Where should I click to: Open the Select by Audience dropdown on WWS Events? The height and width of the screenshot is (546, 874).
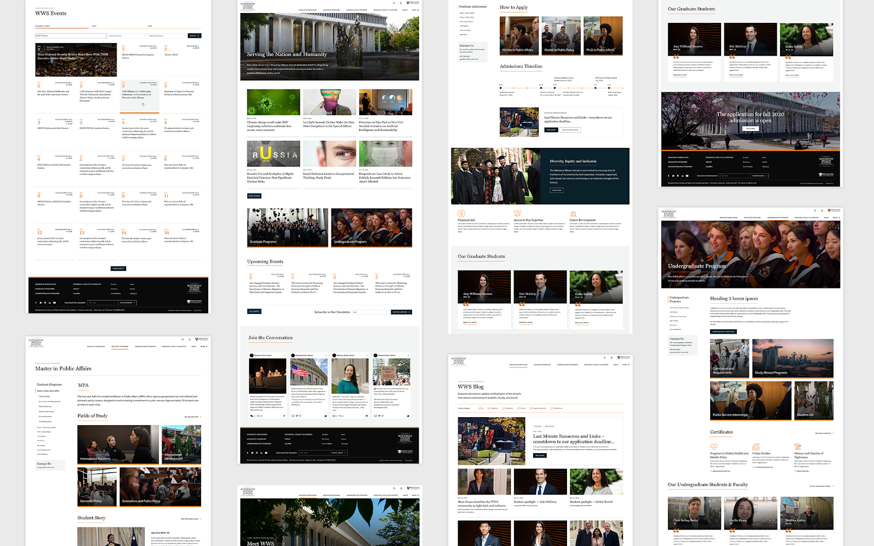pos(127,36)
